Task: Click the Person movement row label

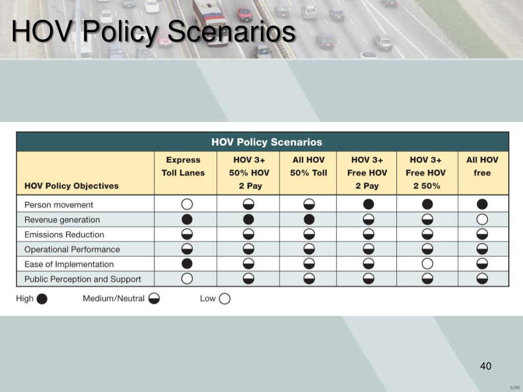Action: click(59, 205)
